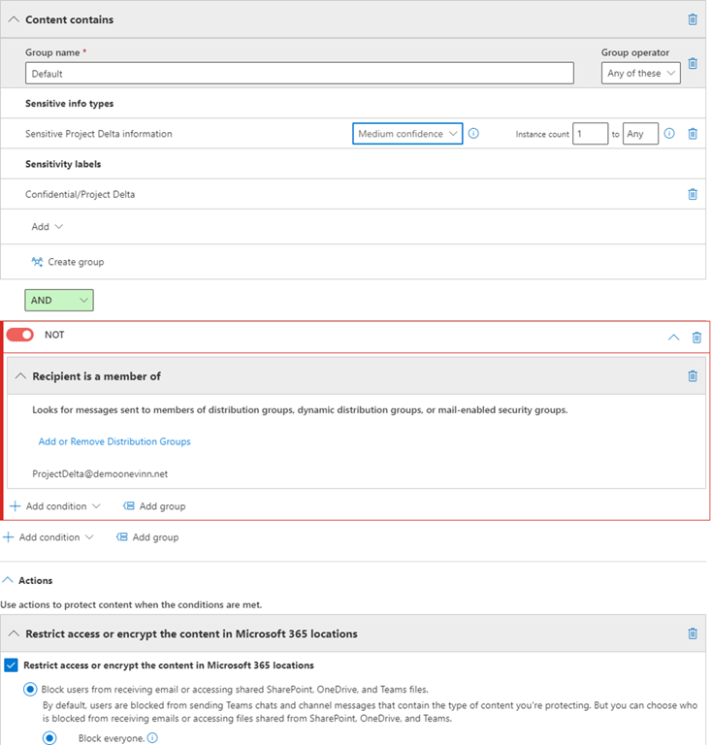
Task: Change the AND operator dropdown
Action: [59, 301]
